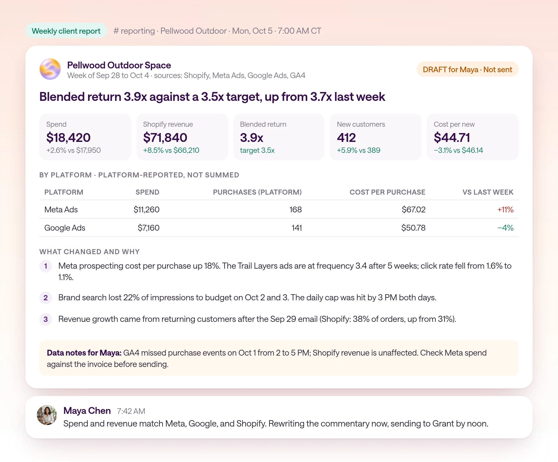Click the COST PER PURCHASE column header
Viewport: 558px width, 462px height.
click(x=387, y=192)
